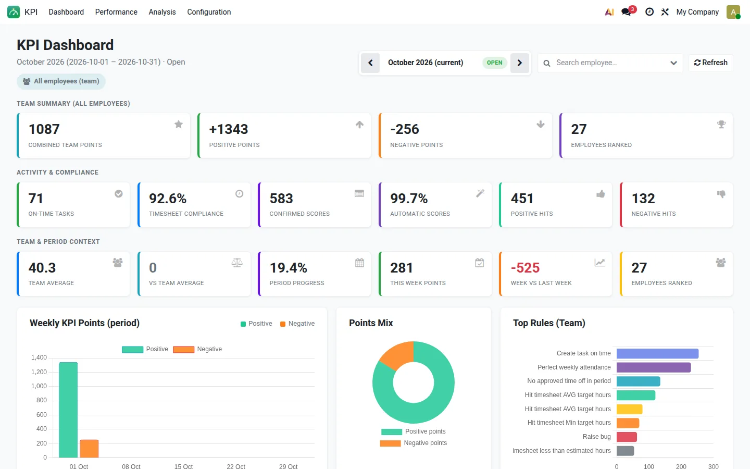Click the green 01 Oct positive bar
The image size is (750, 469).
click(x=68, y=410)
